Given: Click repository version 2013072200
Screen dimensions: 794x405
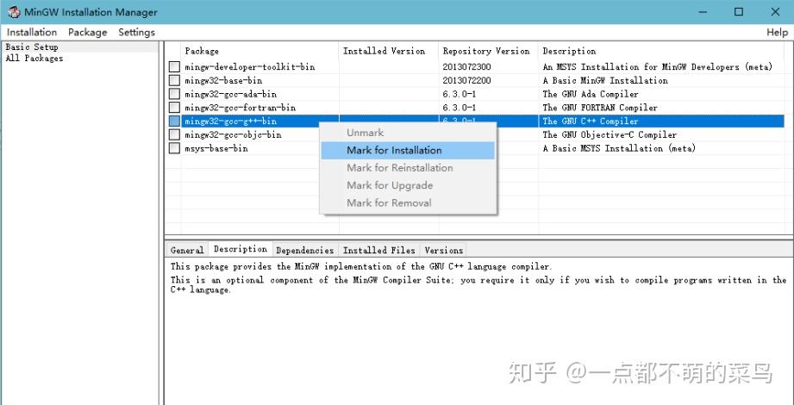Looking at the screenshot, I should click(x=467, y=80).
